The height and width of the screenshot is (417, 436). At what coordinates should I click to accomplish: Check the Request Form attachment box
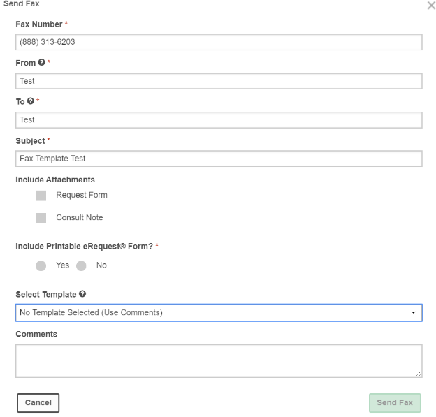41,196
